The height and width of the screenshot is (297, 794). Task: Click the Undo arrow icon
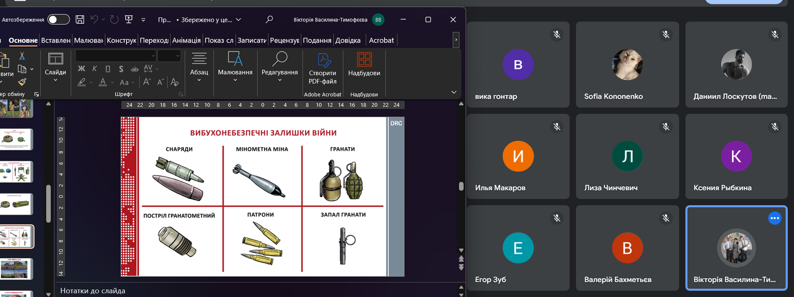tap(94, 20)
